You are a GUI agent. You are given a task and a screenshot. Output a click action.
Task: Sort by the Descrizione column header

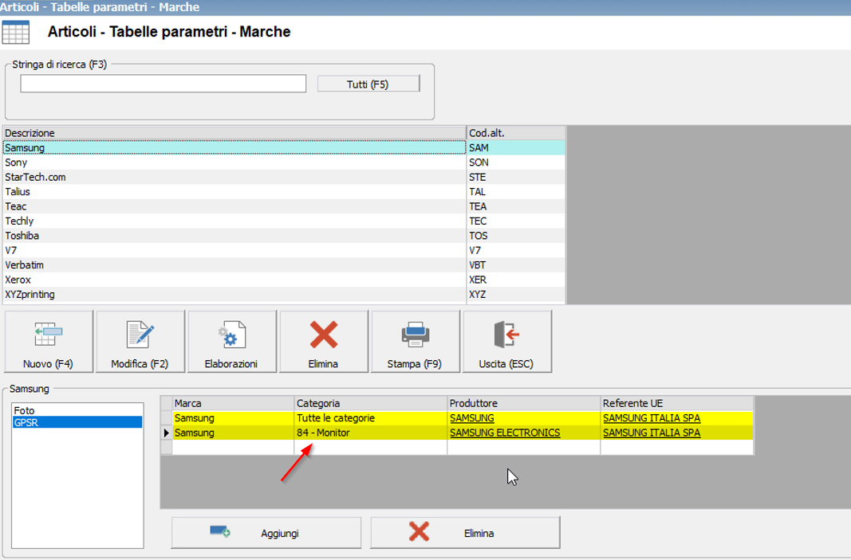[x=234, y=133]
